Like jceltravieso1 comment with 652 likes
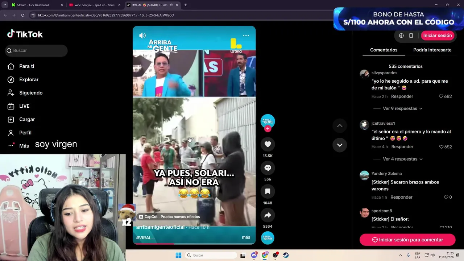Screen dimensions: 464x261 click(x=441, y=147)
